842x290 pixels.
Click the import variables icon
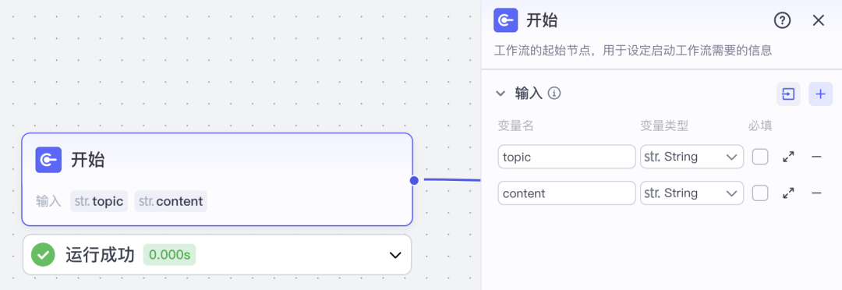[788, 94]
